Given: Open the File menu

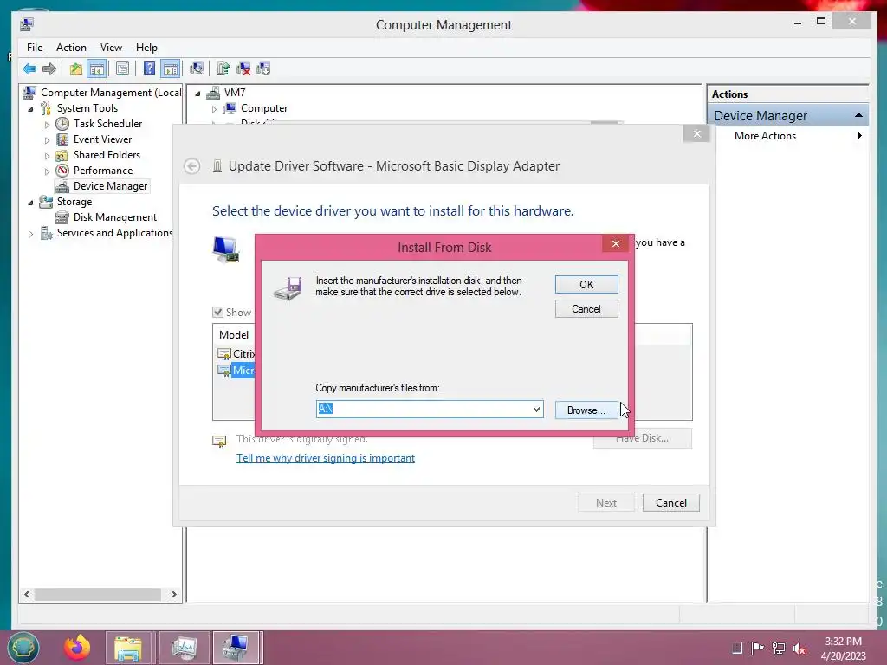Looking at the screenshot, I should click(x=35, y=48).
